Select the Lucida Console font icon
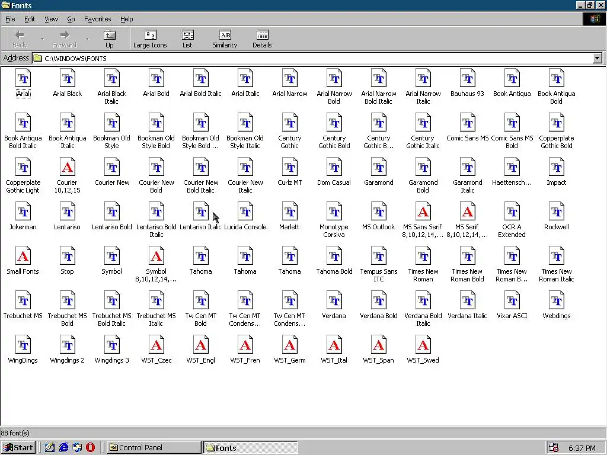 (245, 212)
